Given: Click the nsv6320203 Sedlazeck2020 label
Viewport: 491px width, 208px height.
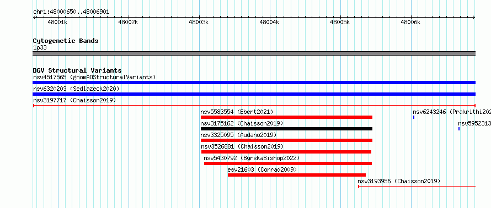Looking at the screenshot, I should (76, 89).
